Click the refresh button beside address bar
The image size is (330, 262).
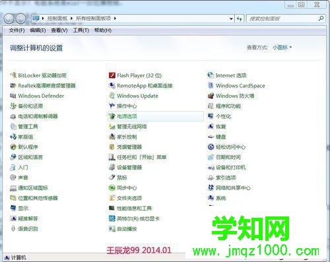[x=240, y=18]
